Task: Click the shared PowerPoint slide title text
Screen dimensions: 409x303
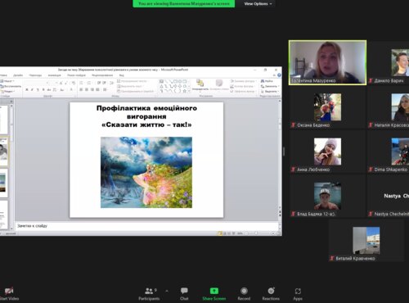Action: coord(146,116)
